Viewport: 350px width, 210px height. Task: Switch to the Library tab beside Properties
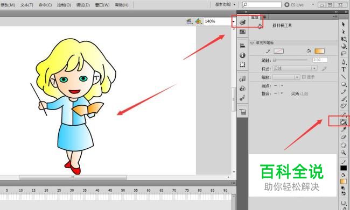(x=265, y=17)
